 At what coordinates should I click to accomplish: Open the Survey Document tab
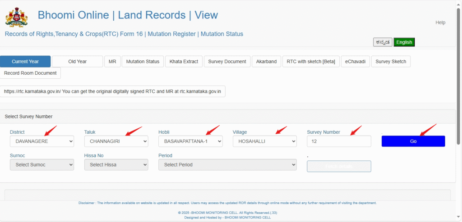(227, 61)
